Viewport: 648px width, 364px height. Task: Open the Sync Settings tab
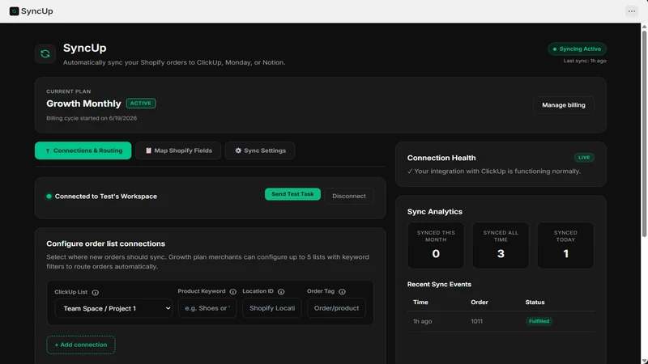(x=259, y=150)
